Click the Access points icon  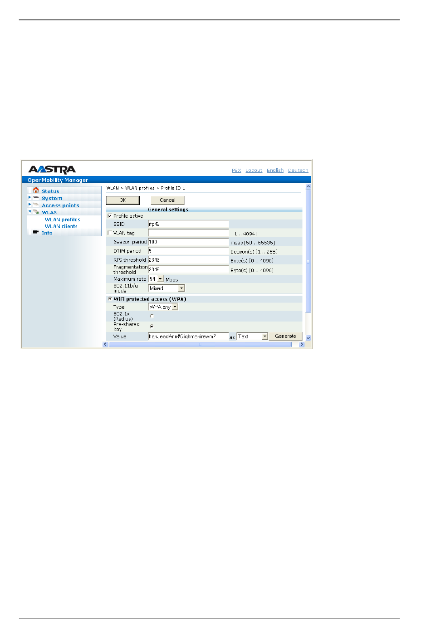36,205
